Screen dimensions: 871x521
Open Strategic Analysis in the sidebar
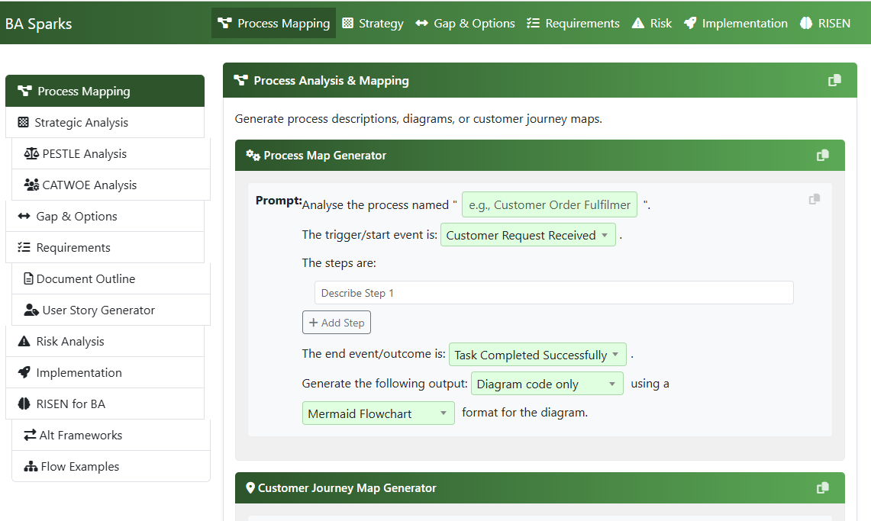pos(105,123)
